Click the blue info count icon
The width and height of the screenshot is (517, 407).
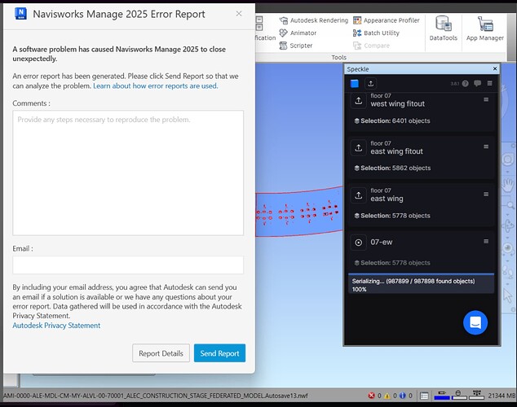[402, 396]
